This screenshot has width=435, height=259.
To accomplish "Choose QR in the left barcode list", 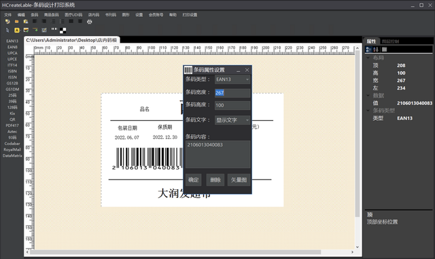I will 12,119.
